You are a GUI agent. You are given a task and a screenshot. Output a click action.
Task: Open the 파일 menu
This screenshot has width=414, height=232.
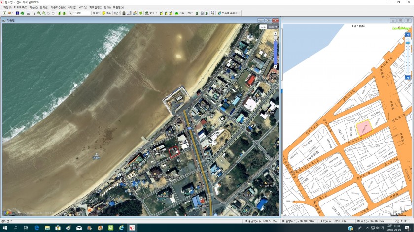coord(7,8)
